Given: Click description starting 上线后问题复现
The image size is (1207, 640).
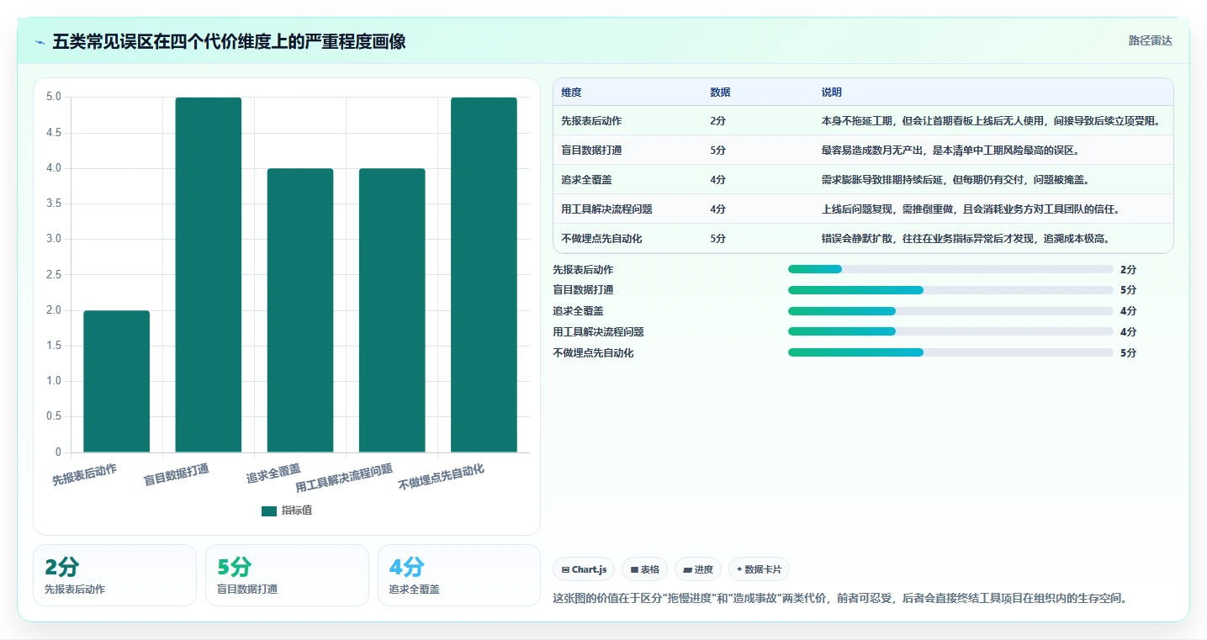Looking at the screenshot, I should pos(971,209).
